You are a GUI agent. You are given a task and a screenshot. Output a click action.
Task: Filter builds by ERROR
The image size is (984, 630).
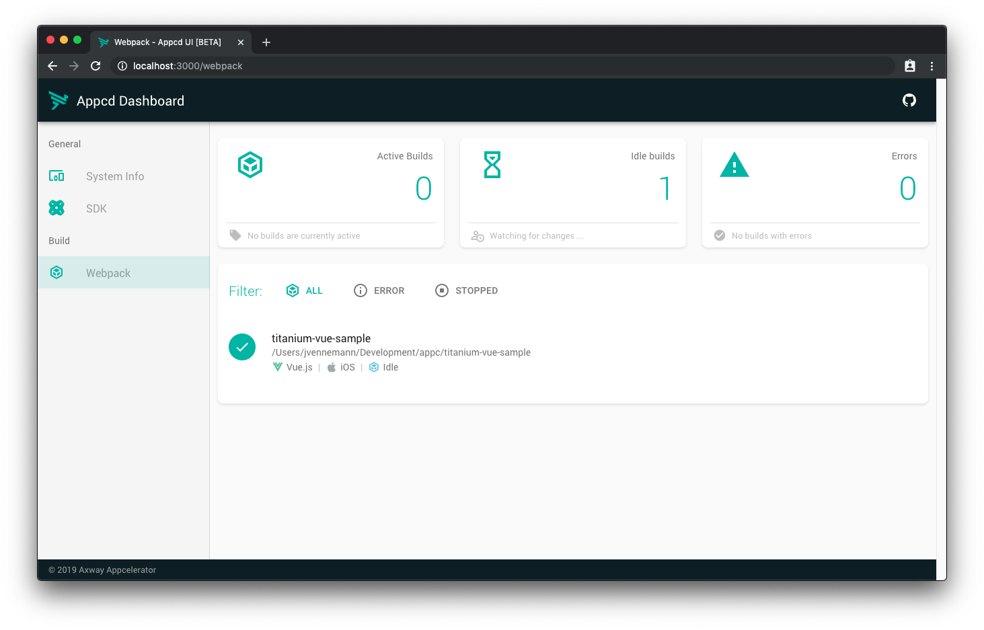379,290
